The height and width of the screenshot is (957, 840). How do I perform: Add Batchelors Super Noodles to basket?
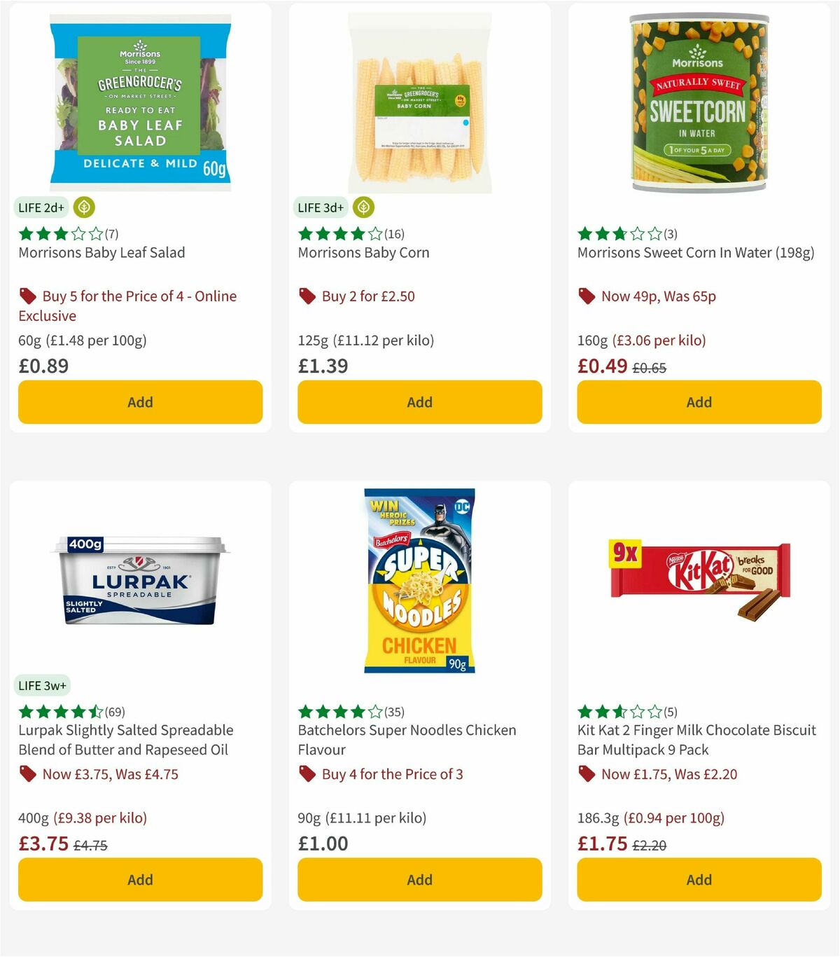pos(419,880)
